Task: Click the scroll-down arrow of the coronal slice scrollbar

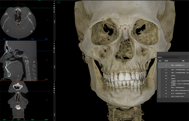Action: (55, 120)
